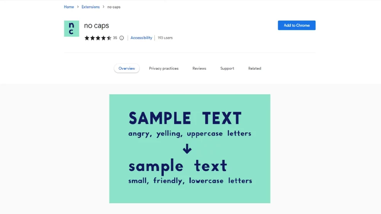Image resolution: width=381 pixels, height=214 pixels.
Task: Switch to the Privacy practices tab
Action: pyautogui.click(x=164, y=68)
